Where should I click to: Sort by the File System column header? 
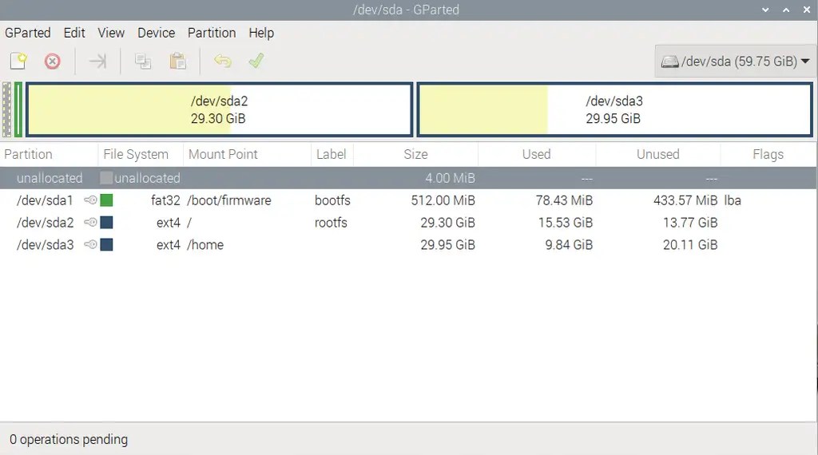point(136,154)
